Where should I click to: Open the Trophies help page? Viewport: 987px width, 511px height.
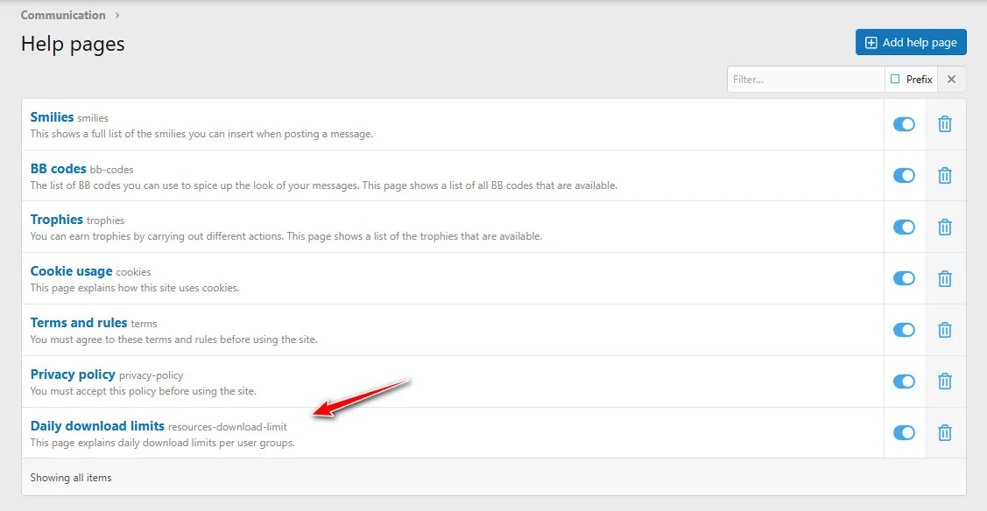[57, 220]
